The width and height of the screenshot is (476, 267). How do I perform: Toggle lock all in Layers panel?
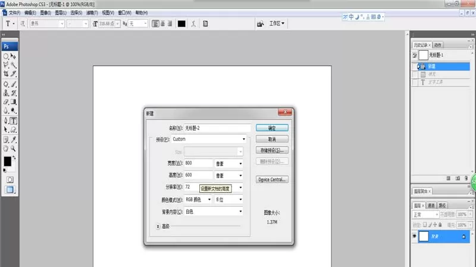pos(440,225)
